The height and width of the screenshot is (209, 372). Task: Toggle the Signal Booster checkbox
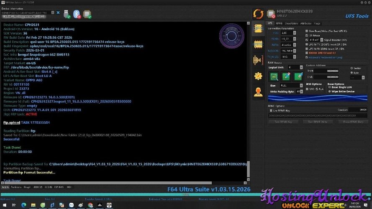(x=307, y=40)
